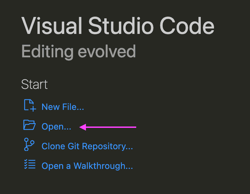Click the walkthrough checklist icon
The width and height of the screenshot is (250, 194).
pyautogui.click(x=30, y=164)
